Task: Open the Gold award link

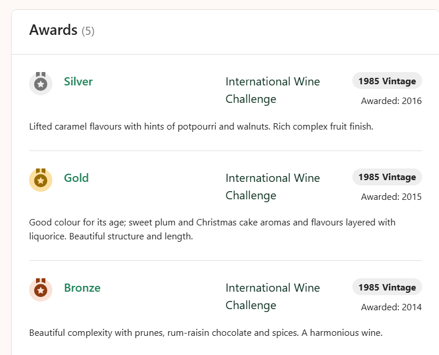Action: coord(76,178)
